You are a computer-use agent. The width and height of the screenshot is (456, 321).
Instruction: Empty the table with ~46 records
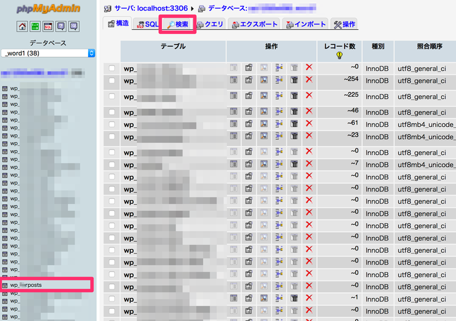click(x=294, y=111)
